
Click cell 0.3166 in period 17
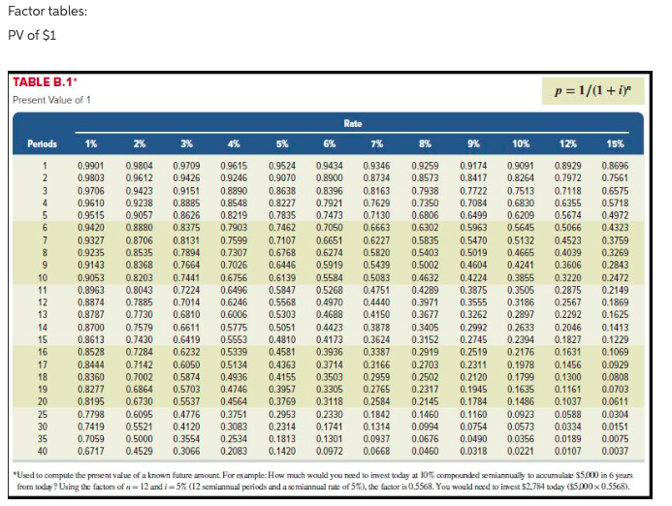pyautogui.click(x=376, y=365)
